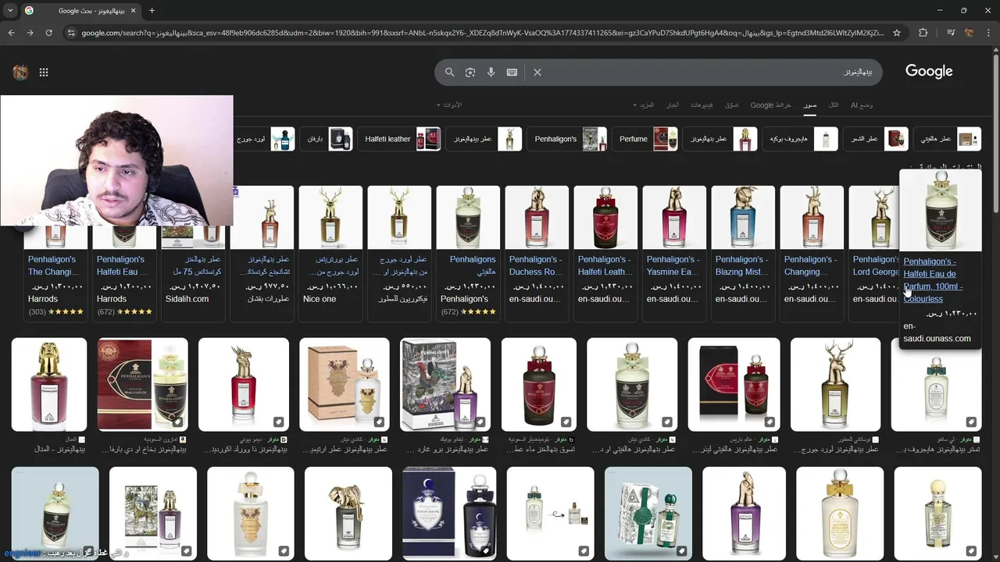The height and width of the screenshot is (562, 1000).
Task: Click the Nice one seller text
Action: point(320,299)
